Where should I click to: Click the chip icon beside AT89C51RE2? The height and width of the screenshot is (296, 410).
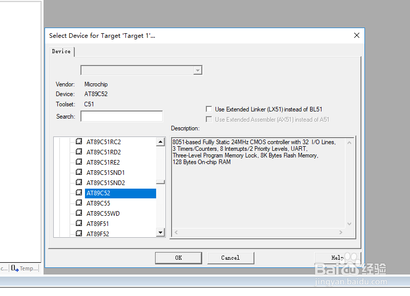(x=79, y=162)
